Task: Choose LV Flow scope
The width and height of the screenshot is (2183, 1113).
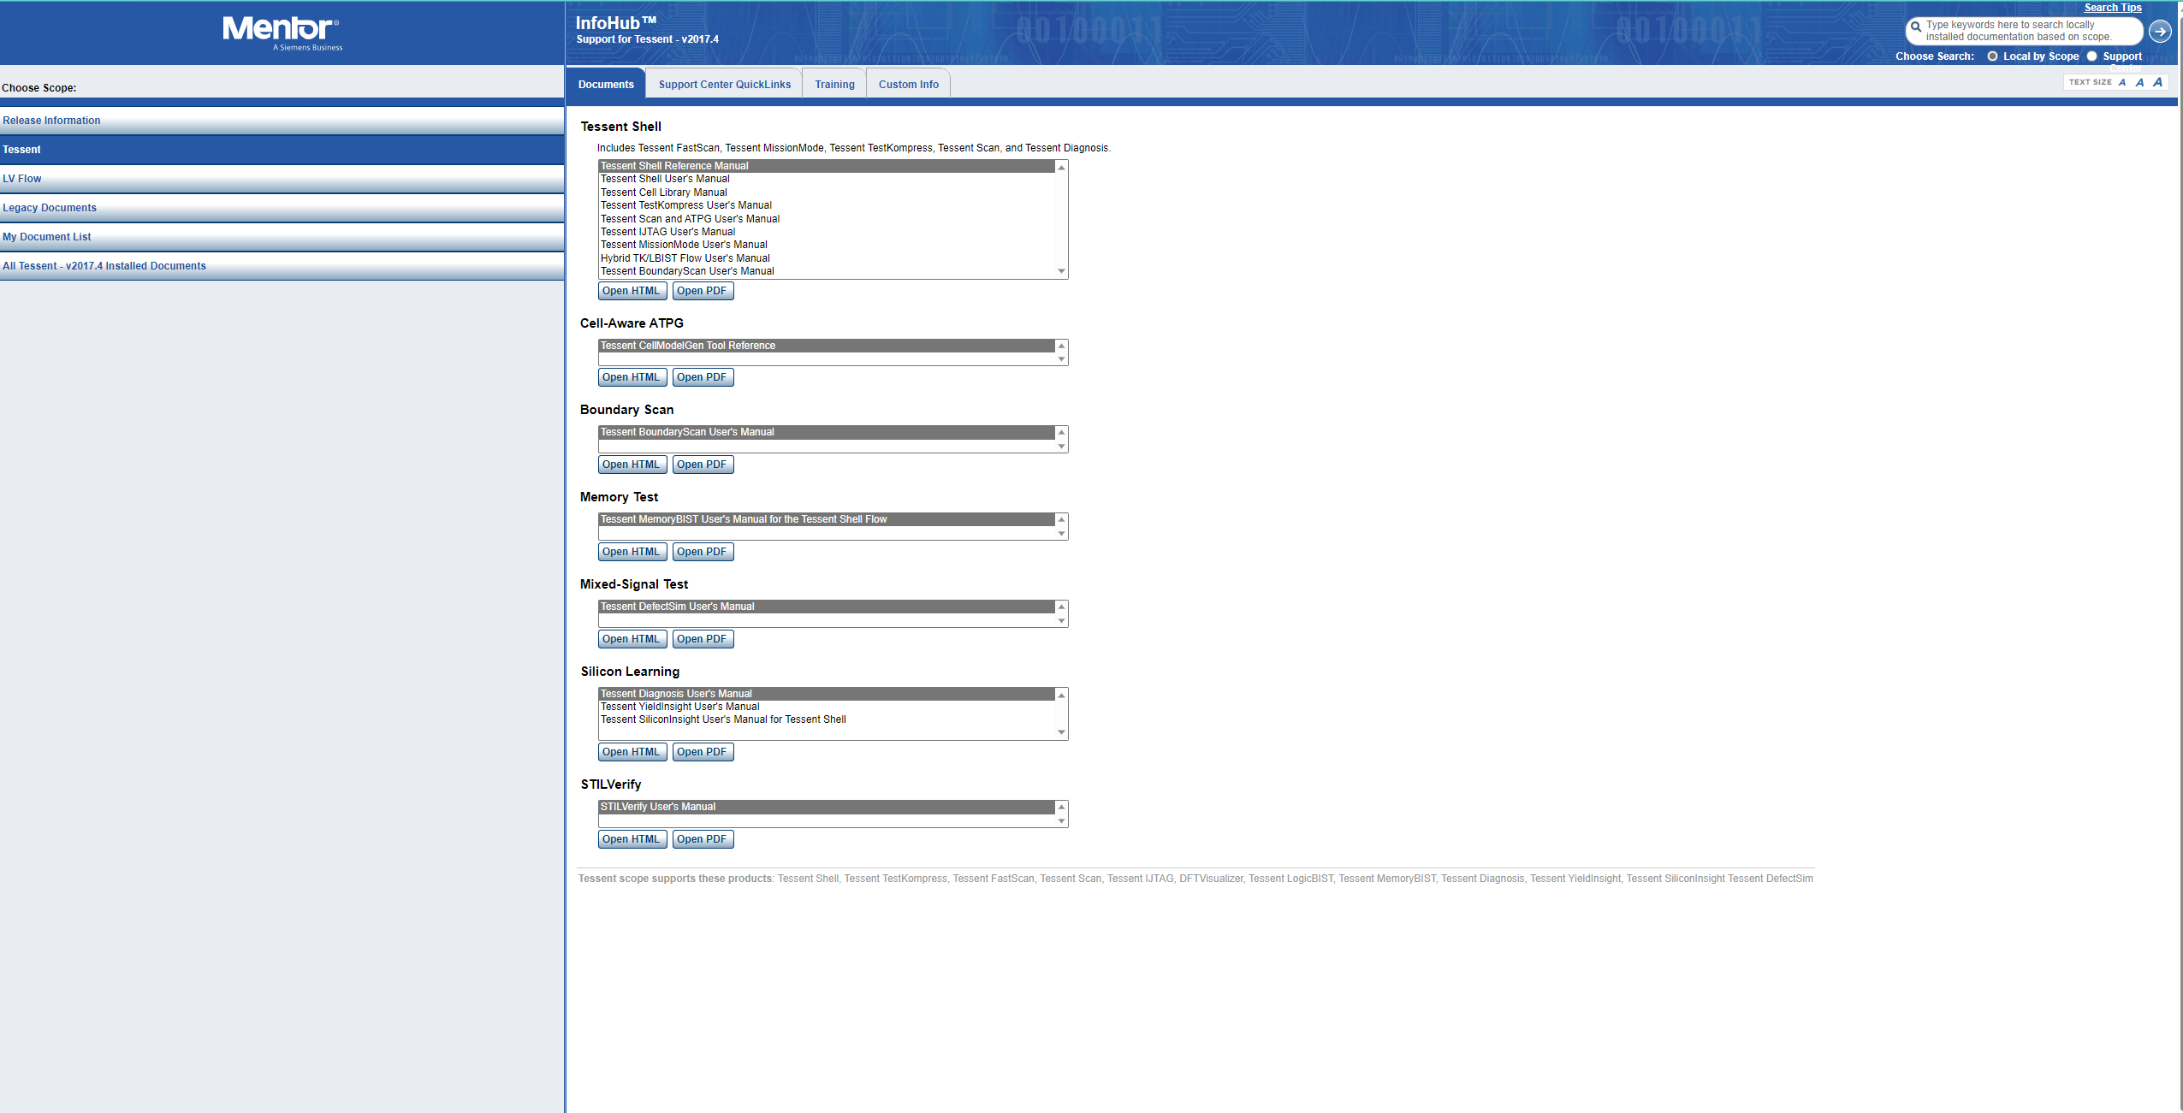Action: [x=22, y=179]
